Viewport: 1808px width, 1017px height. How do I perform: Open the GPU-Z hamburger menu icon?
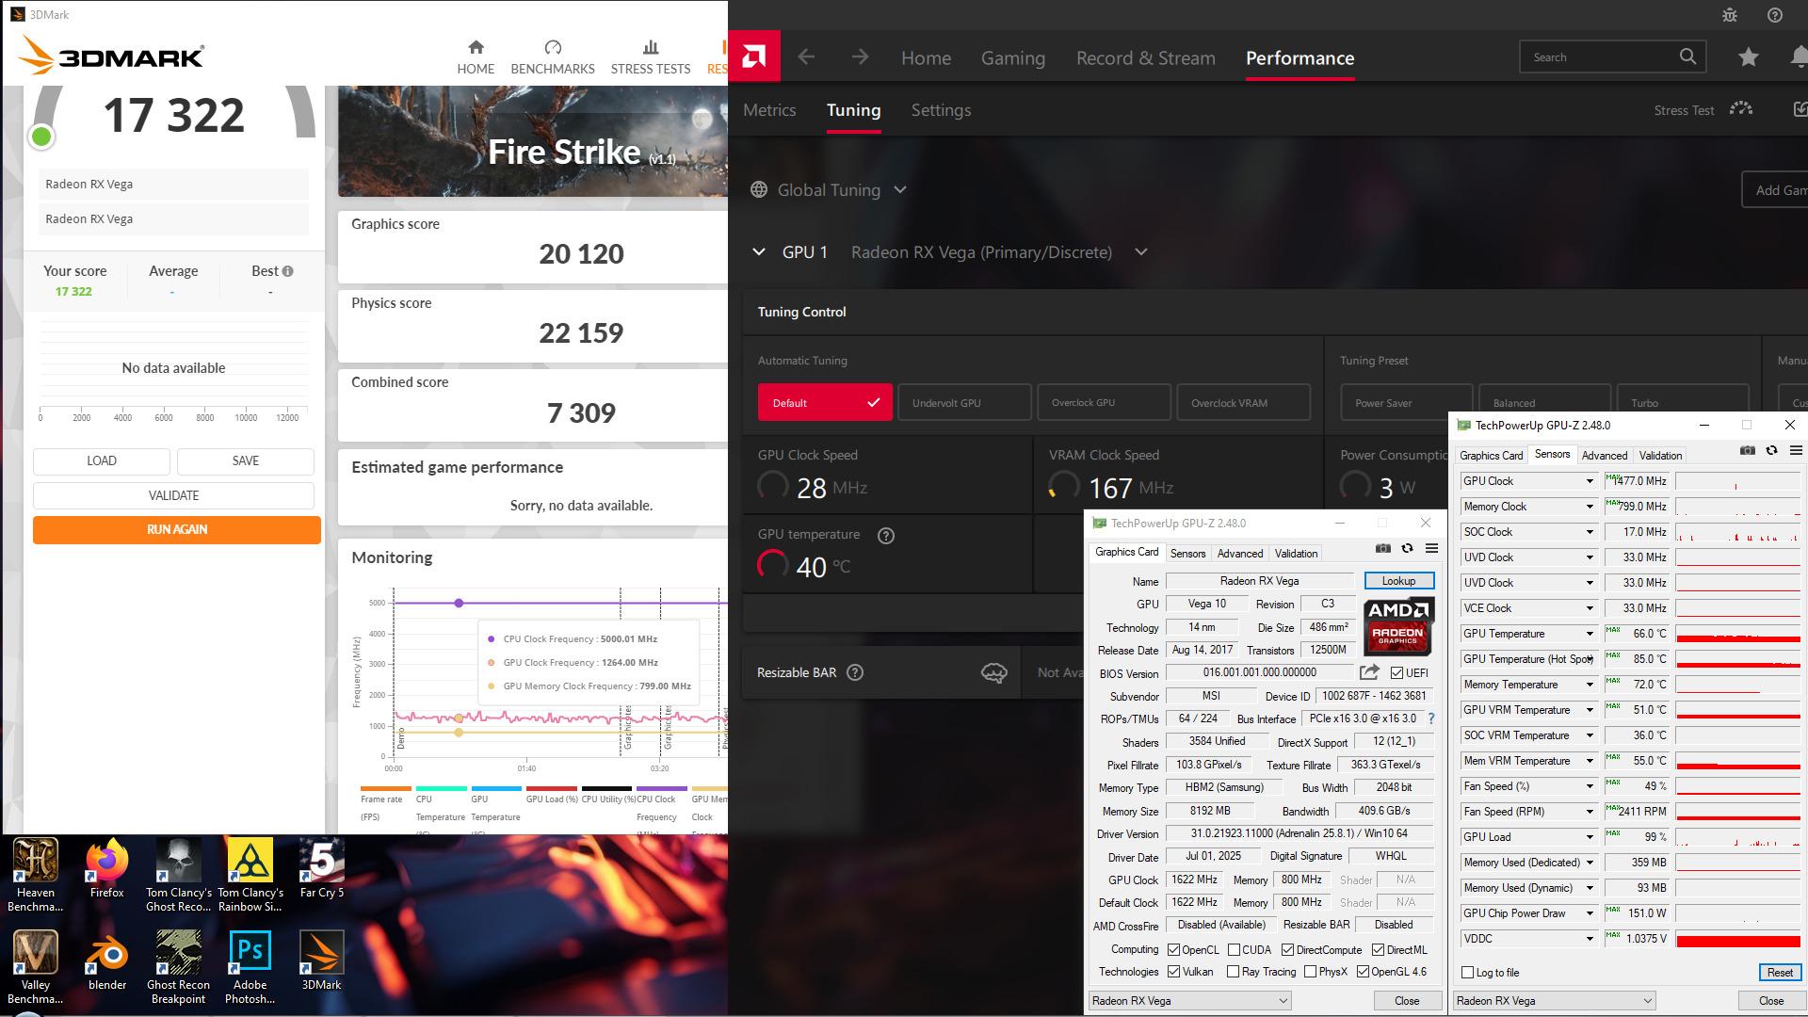pyautogui.click(x=1431, y=549)
